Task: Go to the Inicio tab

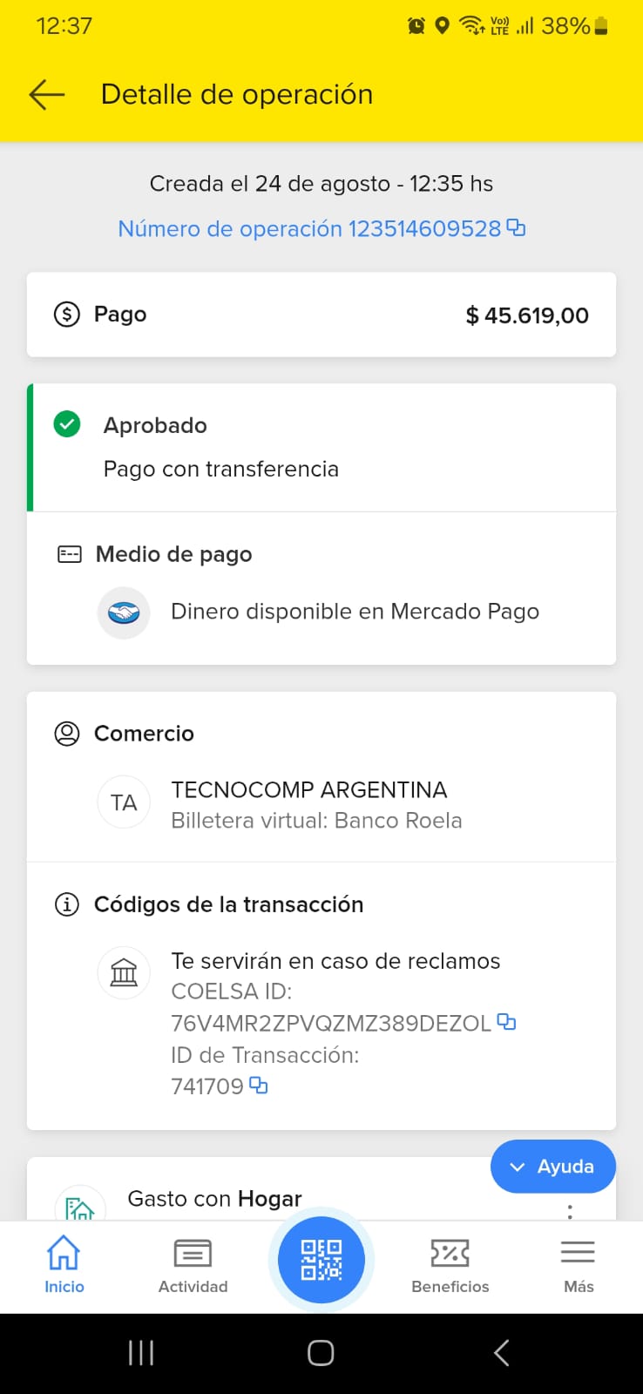Action: 64,1264
